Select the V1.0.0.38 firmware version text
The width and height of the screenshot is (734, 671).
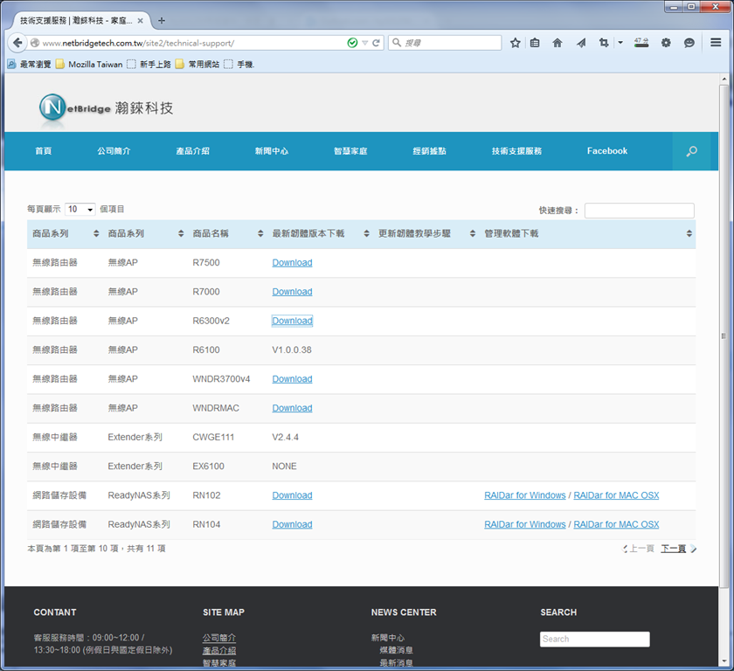click(x=292, y=350)
